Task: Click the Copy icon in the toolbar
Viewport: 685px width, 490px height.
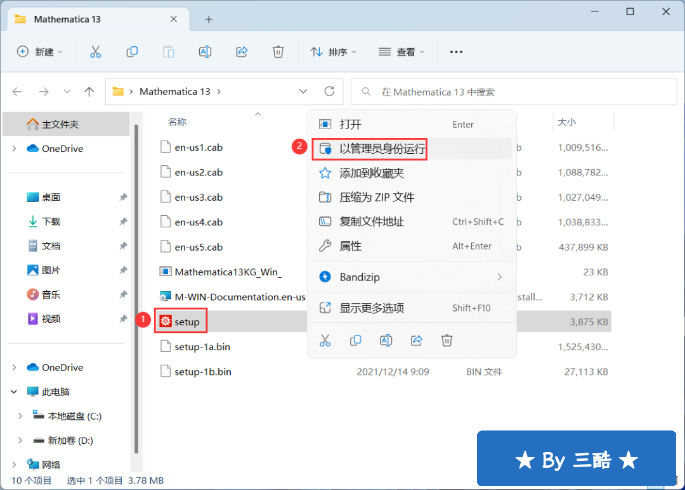Action: pyautogui.click(x=132, y=52)
